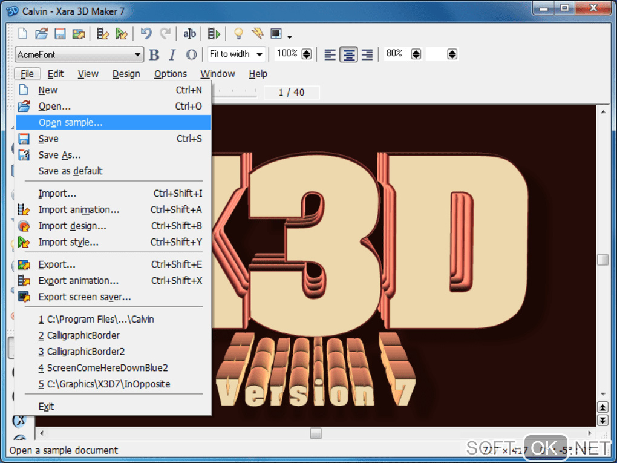Align text center
This screenshot has width=617, height=463.
coord(348,54)
